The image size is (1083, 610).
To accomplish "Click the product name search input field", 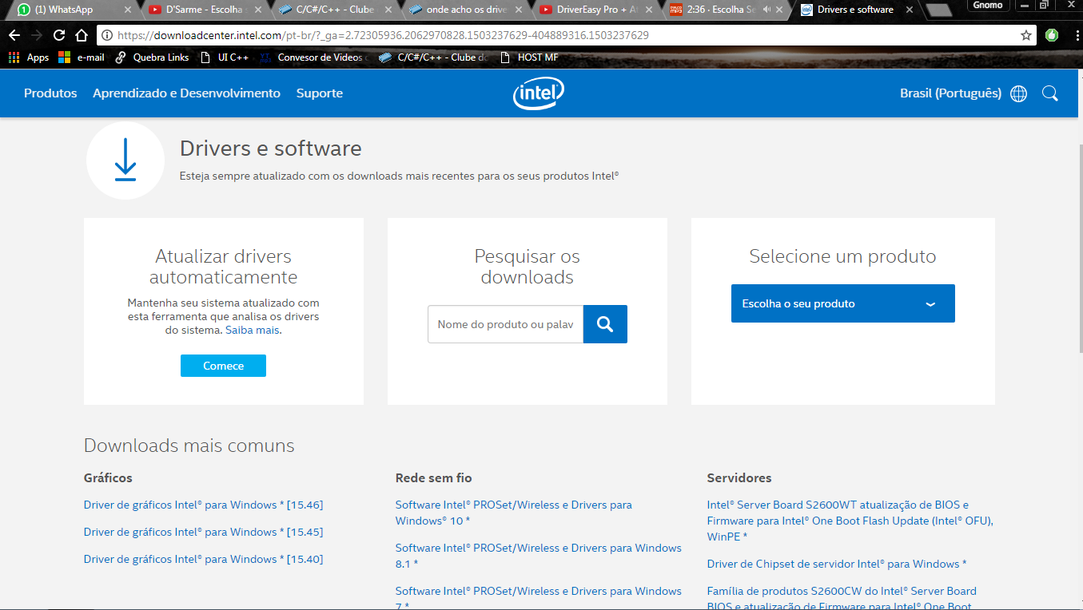I will point(505,324).
